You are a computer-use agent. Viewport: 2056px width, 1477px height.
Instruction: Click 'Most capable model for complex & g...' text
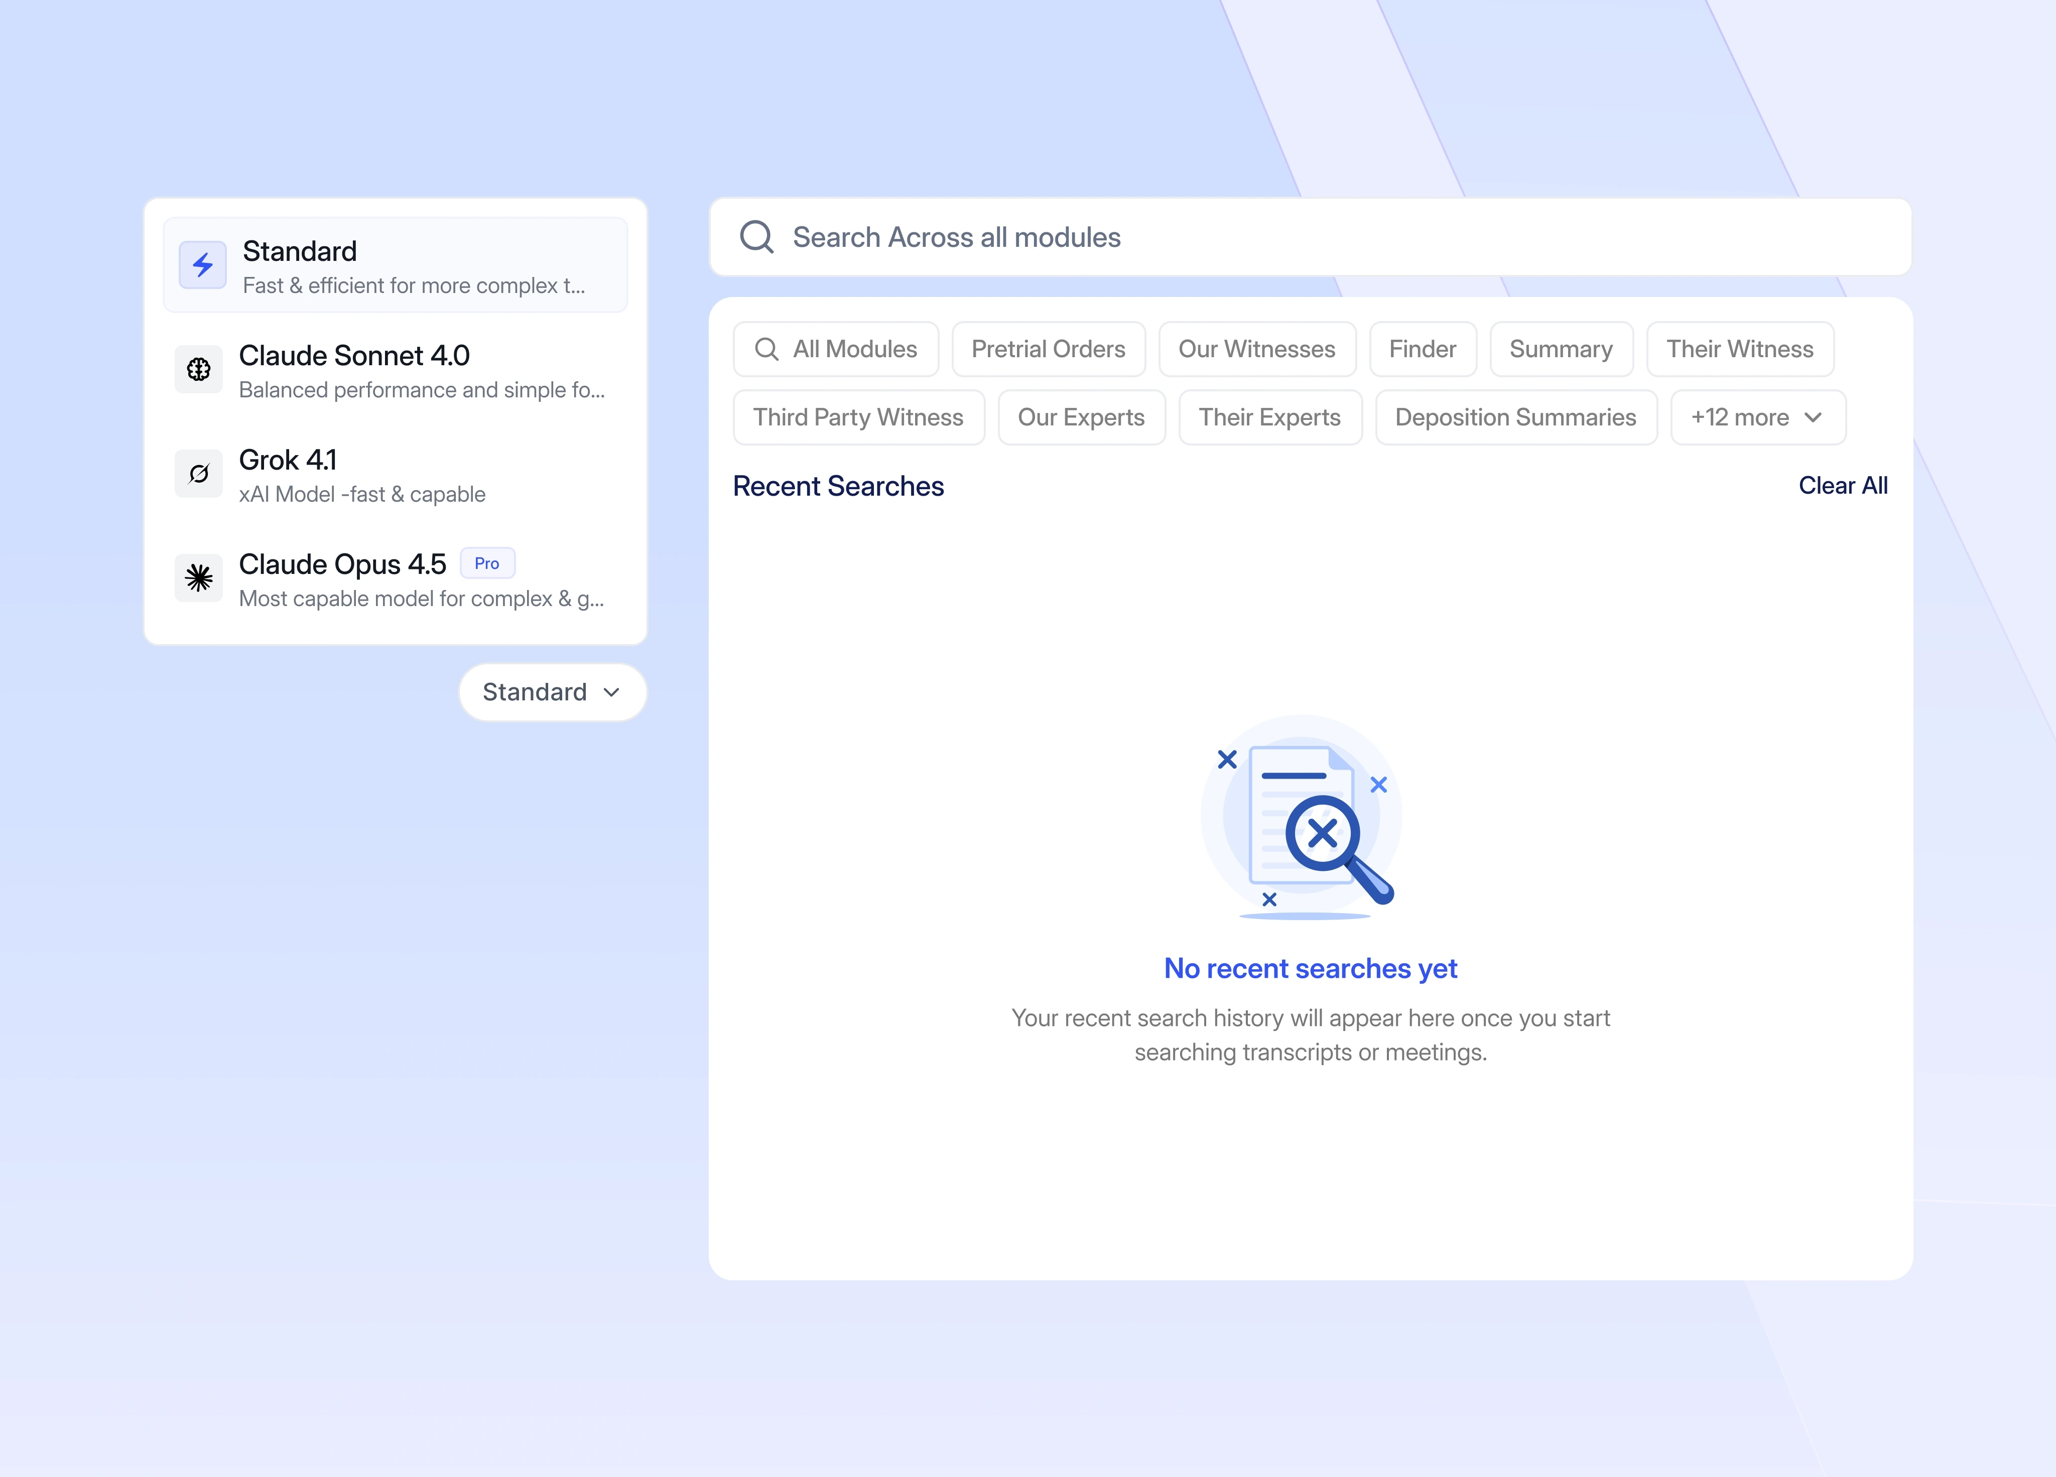click(422, 599)
